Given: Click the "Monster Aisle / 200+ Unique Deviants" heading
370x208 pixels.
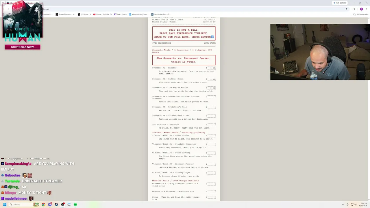Looking at the screenshot, I should tap(175, 181).
